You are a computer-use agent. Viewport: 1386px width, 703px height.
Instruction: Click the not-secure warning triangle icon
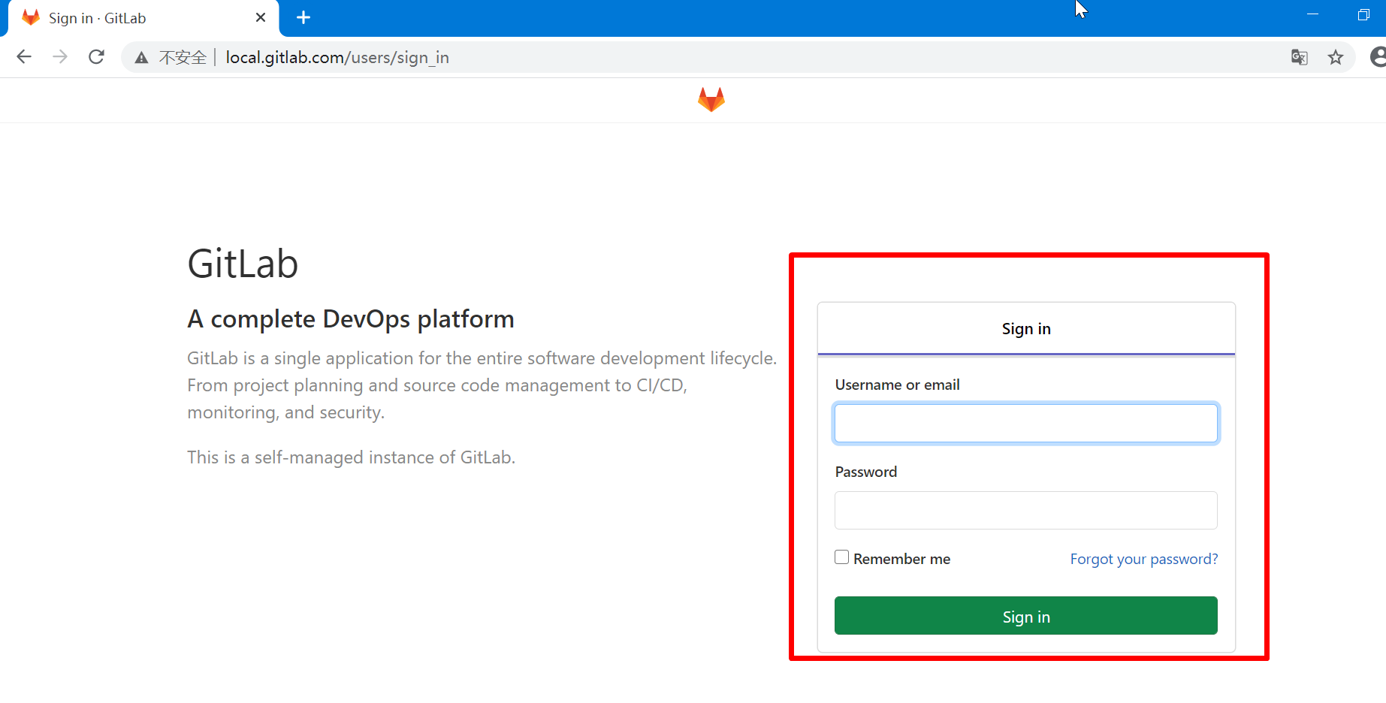[x=141, y=58]
